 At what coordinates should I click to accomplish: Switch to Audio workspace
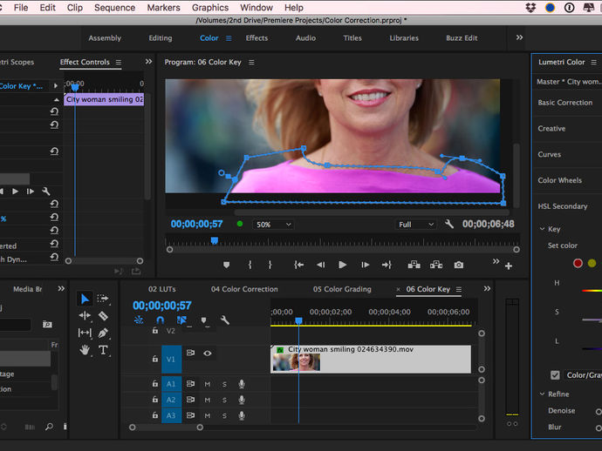[x=305, y=38]
